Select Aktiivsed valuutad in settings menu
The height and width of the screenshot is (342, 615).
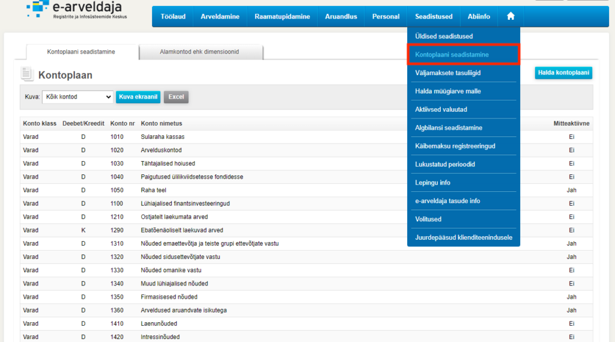441,109
